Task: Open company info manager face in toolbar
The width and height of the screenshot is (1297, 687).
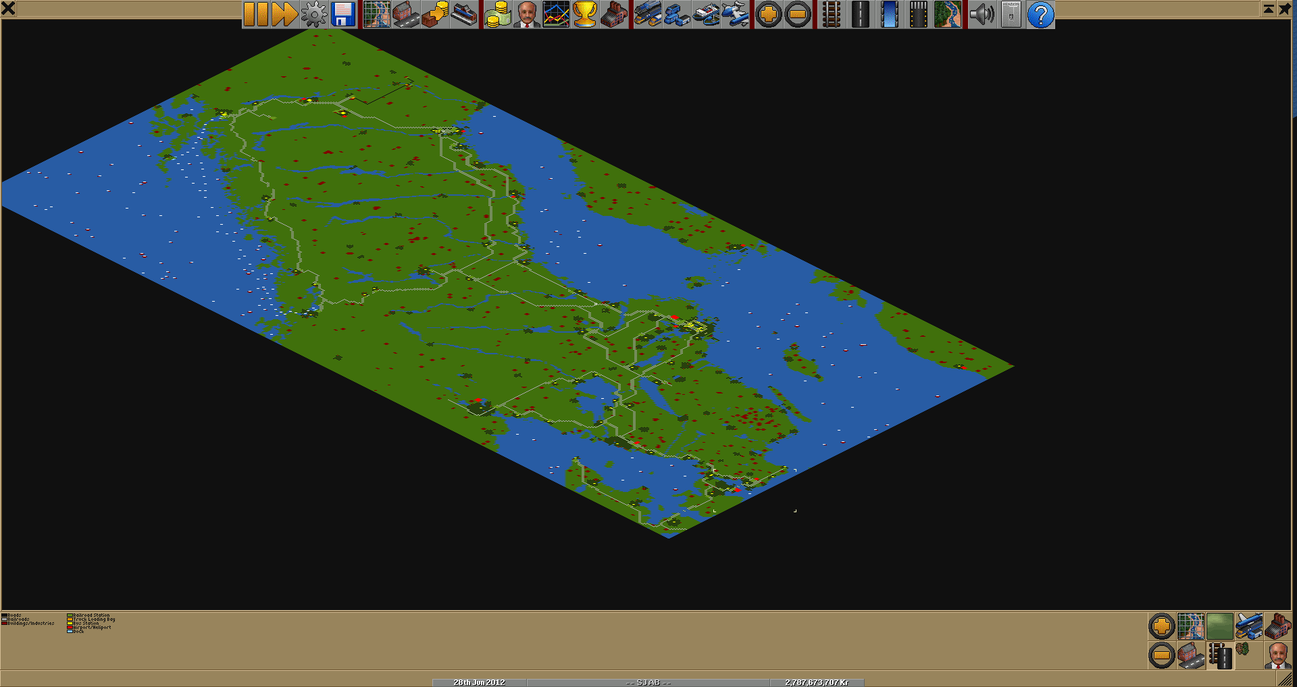Action: click(527, 14)
